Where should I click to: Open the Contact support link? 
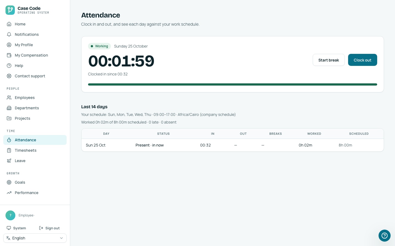click(35, 76)
